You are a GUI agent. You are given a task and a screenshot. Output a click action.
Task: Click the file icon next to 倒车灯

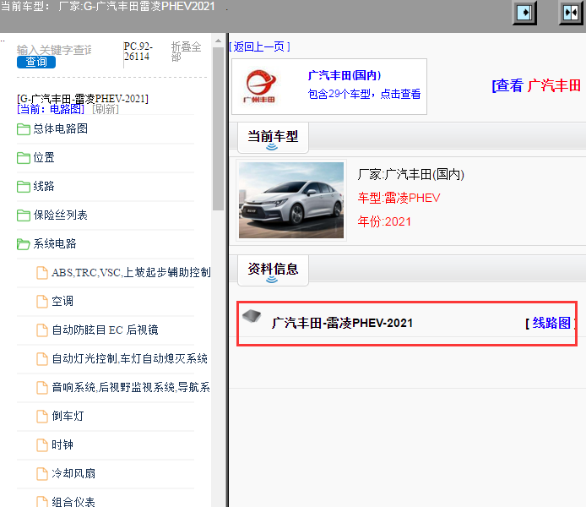42,416
